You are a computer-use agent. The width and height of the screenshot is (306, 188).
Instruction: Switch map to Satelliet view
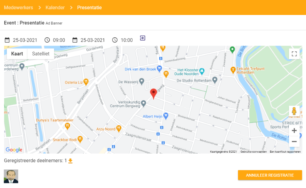pos(40,54)
